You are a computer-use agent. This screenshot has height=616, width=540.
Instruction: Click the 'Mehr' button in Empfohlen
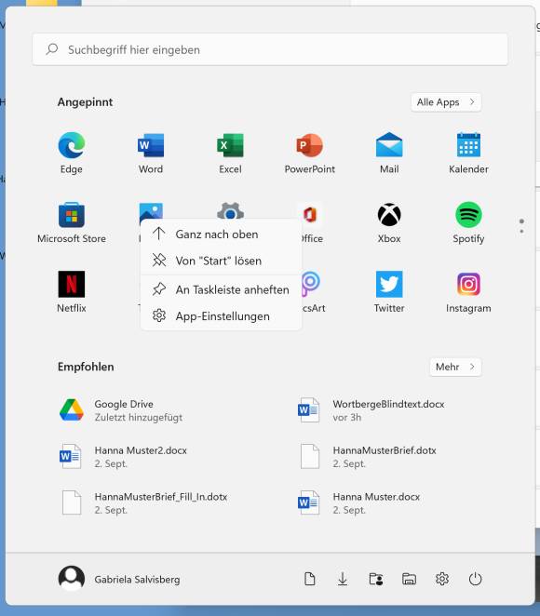click(x=455, y=367)
